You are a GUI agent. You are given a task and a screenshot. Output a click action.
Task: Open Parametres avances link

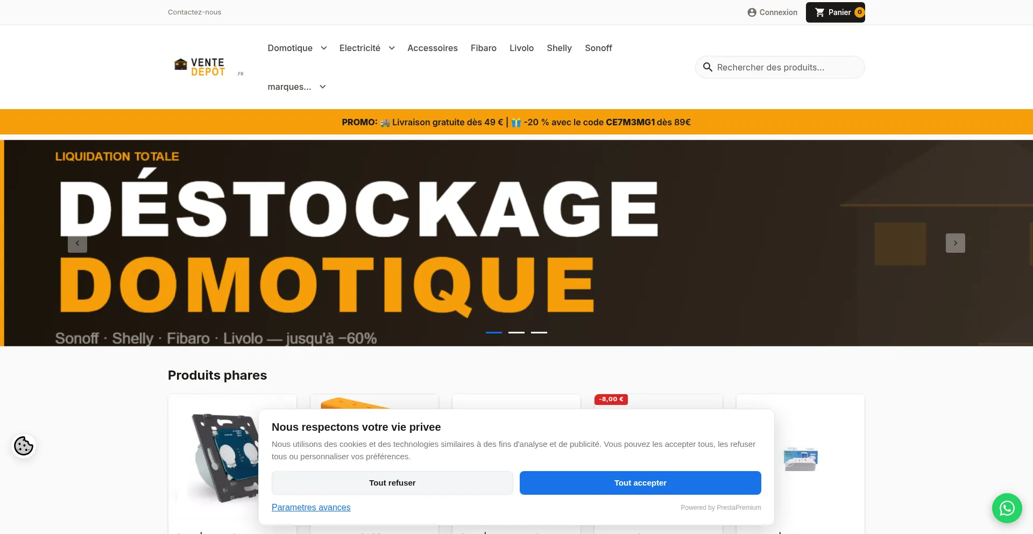[311, 507]
